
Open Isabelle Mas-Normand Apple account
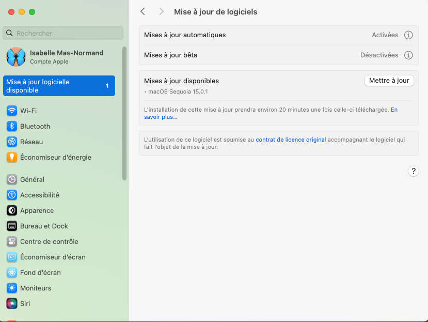tap(59, 57)
